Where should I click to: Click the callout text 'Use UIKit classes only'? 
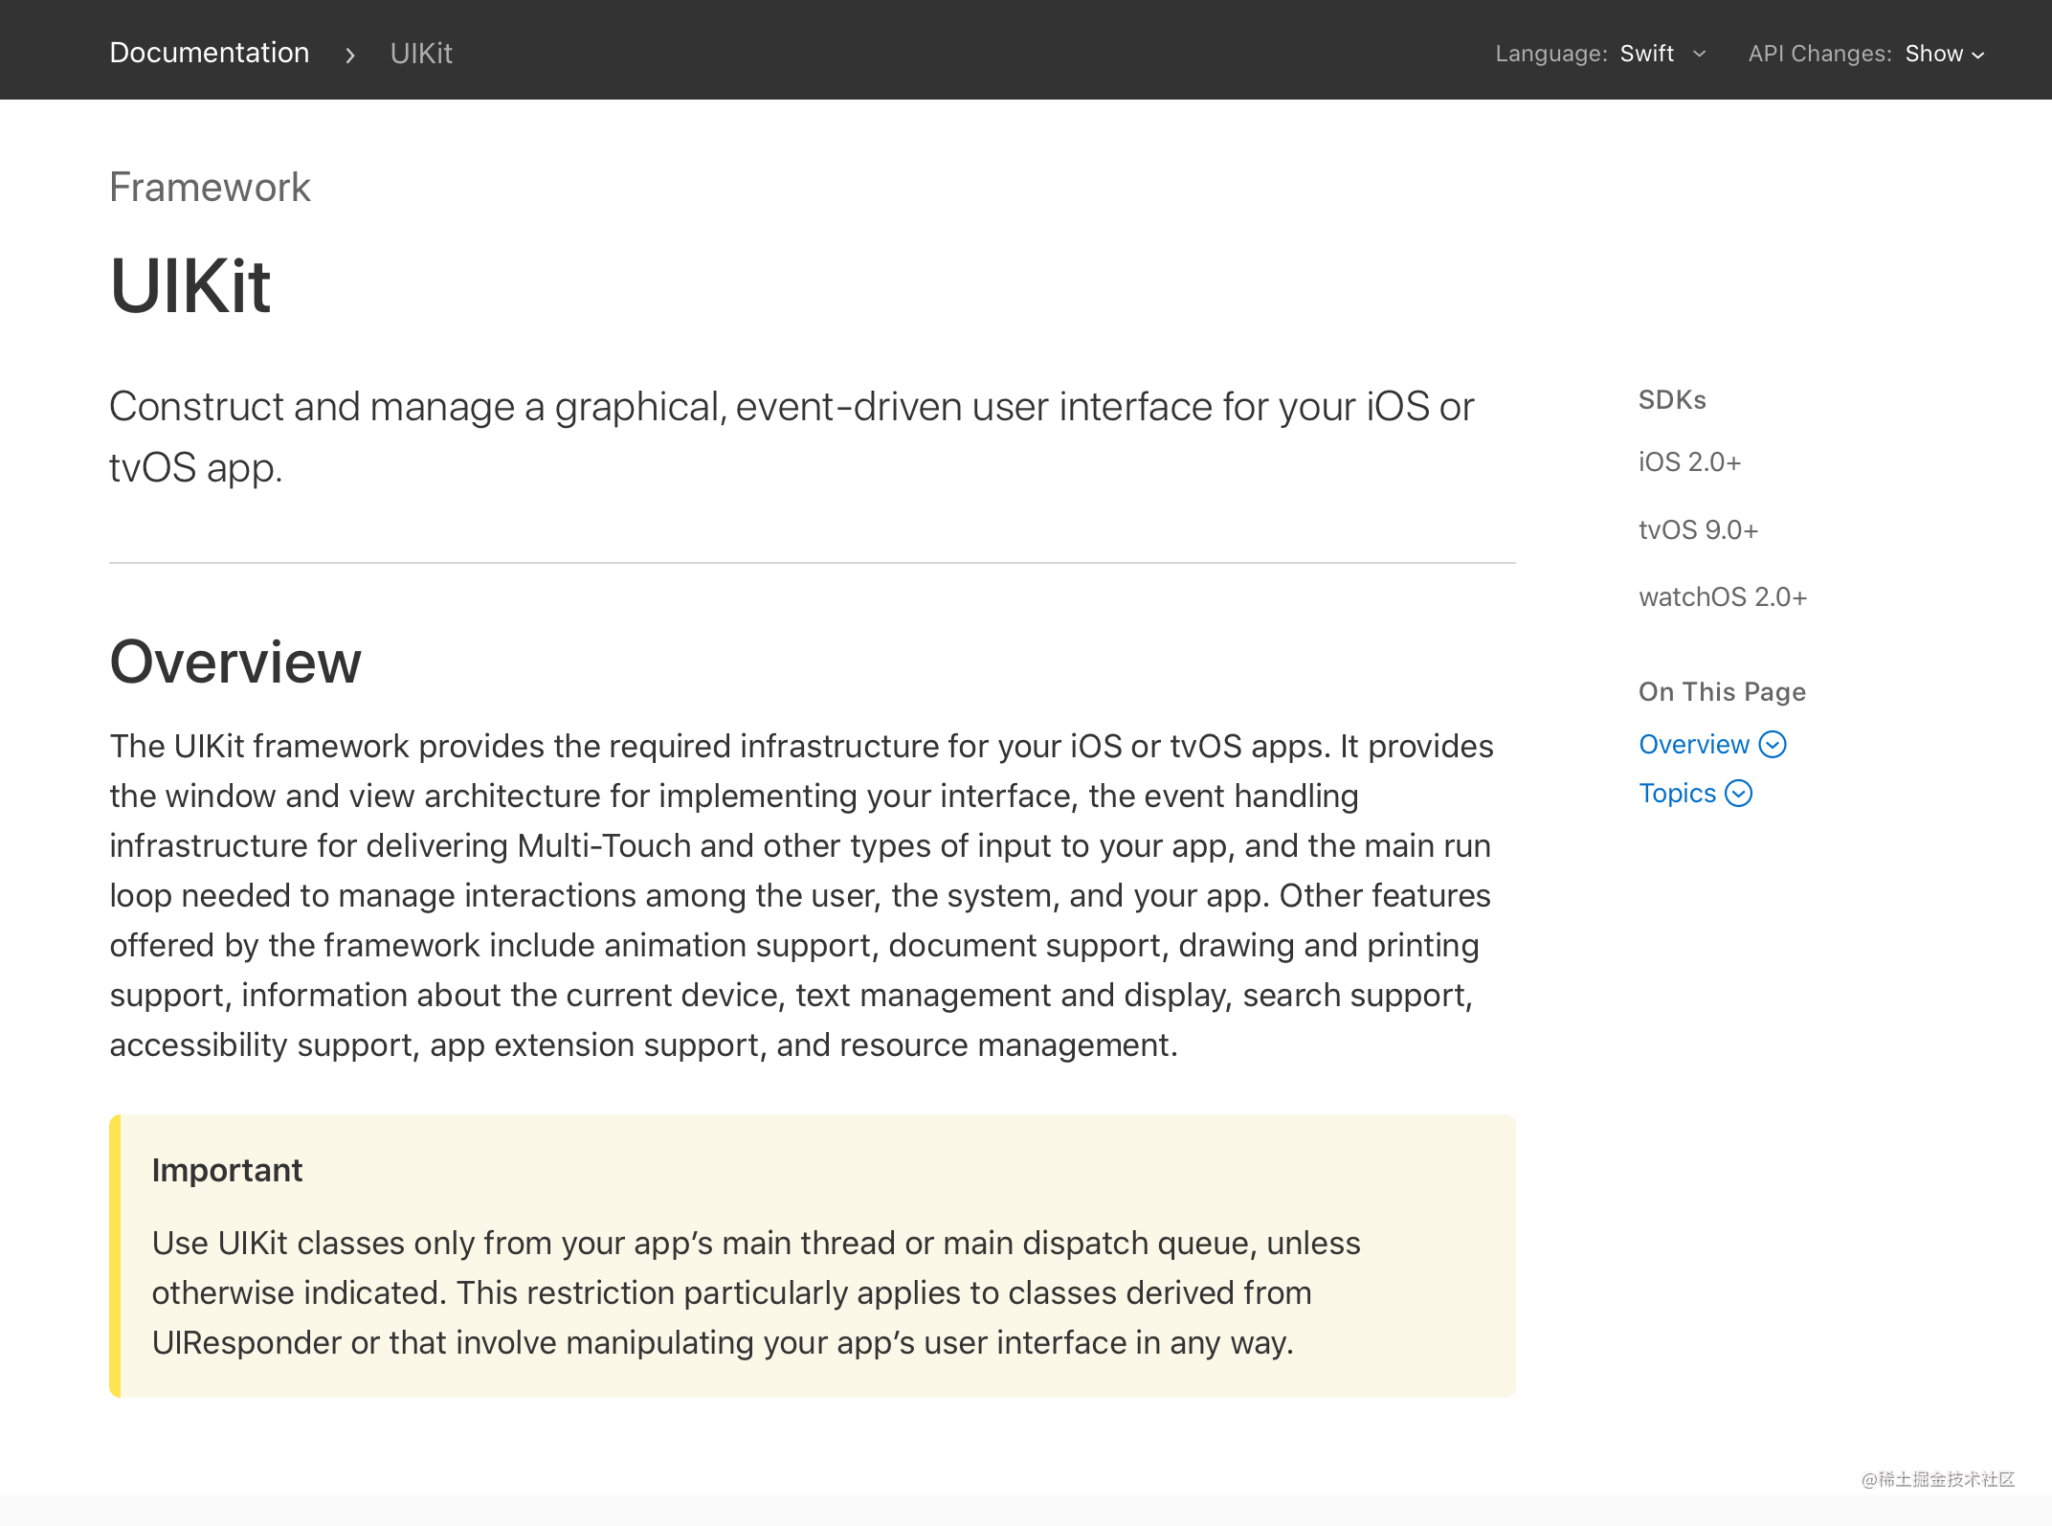756,1292
